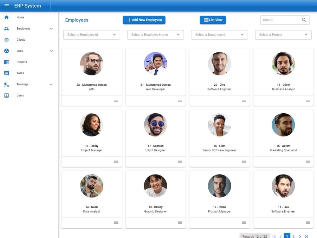
Task: Click the "Web Developer" title text
Action: point(155,89)
